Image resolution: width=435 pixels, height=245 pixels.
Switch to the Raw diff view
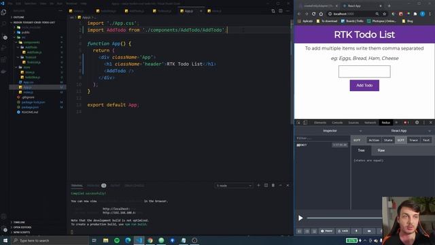click(x=381, y=150)
